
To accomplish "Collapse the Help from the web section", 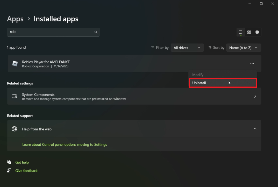I will [x=255, y=129].
